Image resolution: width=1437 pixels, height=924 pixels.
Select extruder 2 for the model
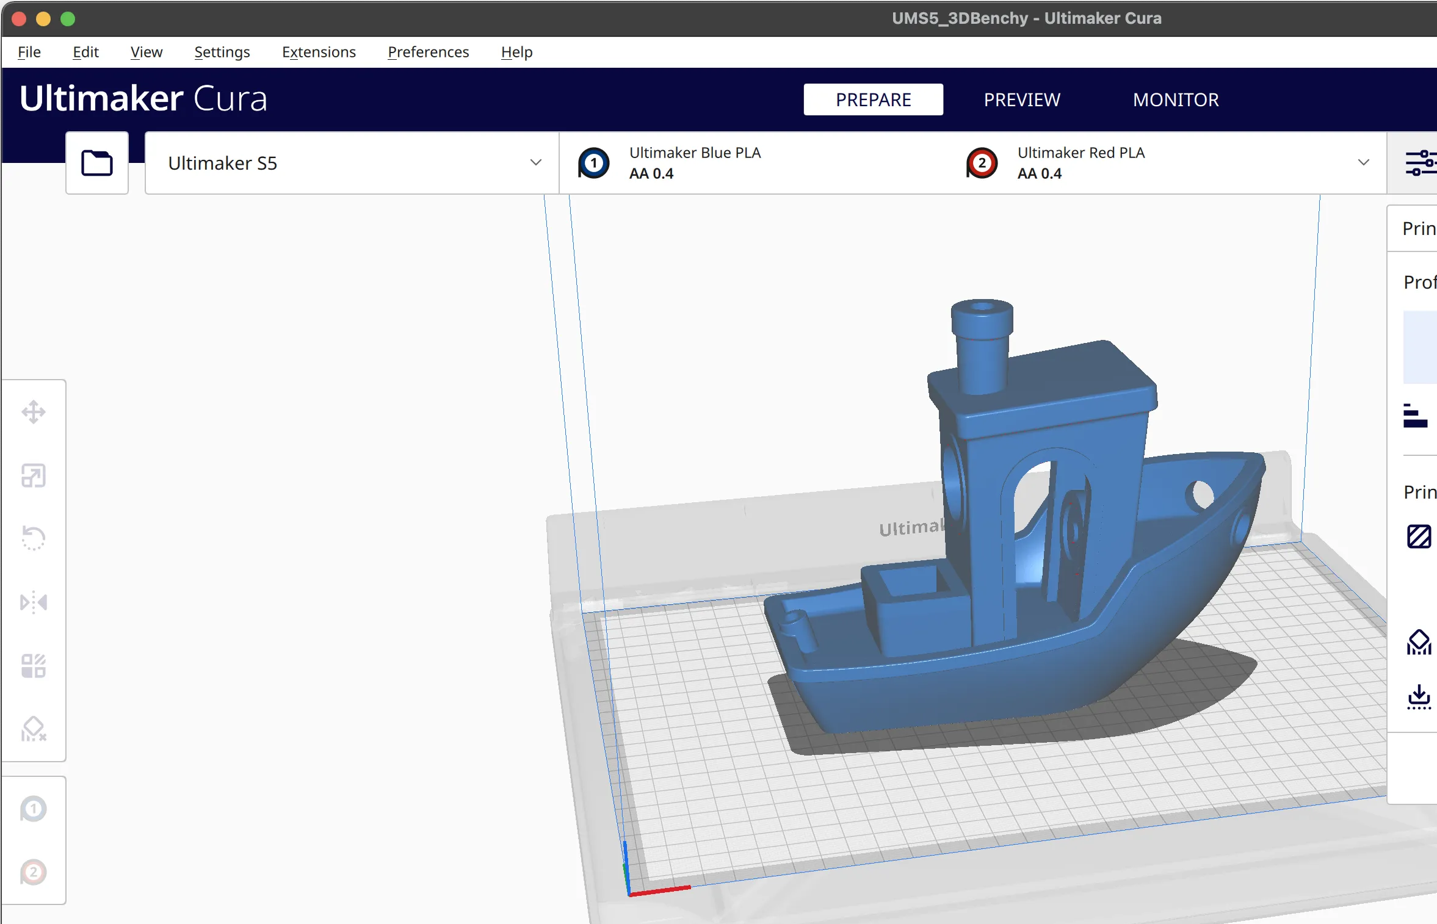click(x=34, y=873)
